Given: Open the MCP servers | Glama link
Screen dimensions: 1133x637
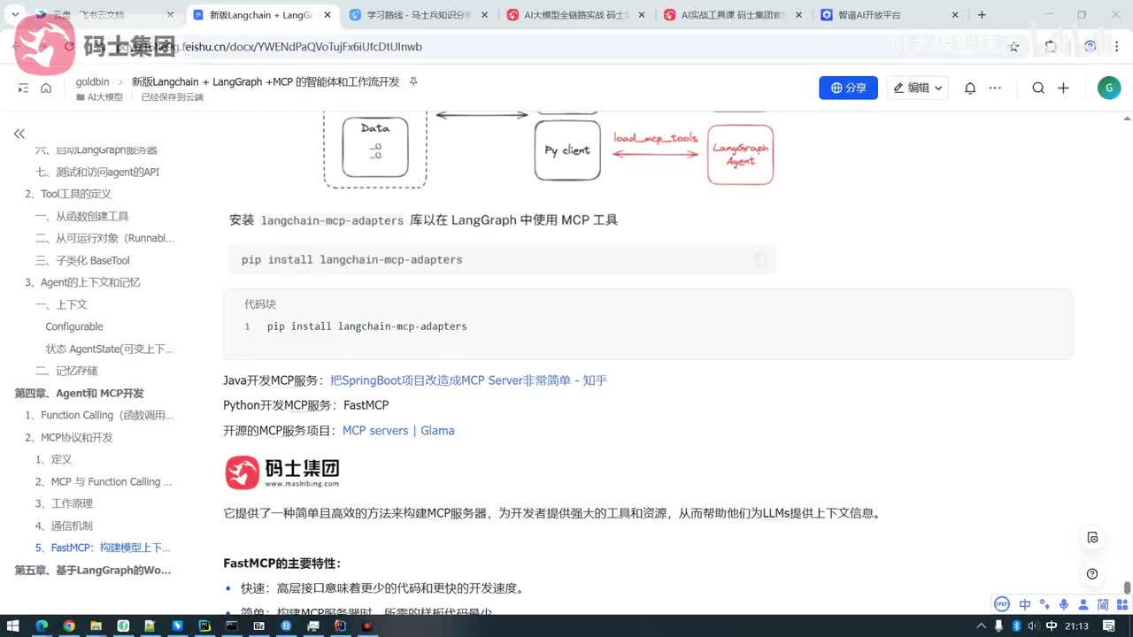Looking at the screenshot, I should [398, 431].
